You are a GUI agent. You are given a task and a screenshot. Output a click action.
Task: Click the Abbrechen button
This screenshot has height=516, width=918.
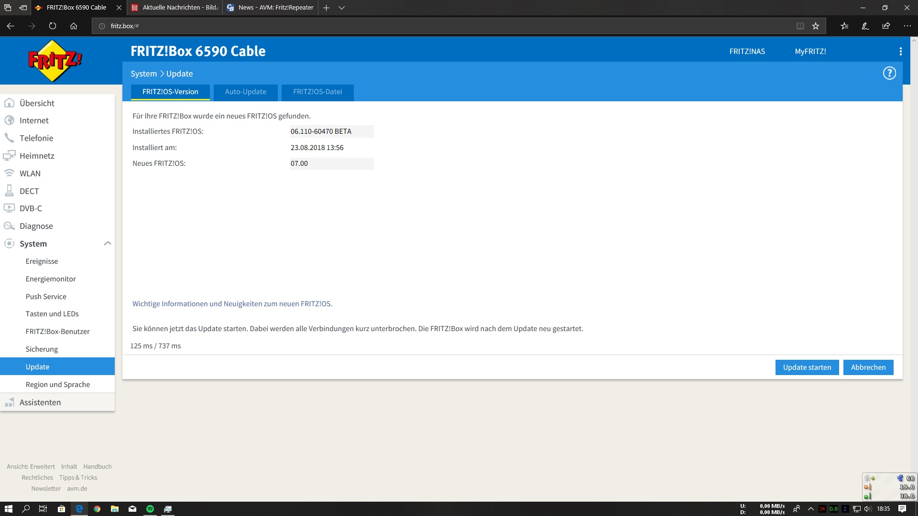(x=868, y=367)
